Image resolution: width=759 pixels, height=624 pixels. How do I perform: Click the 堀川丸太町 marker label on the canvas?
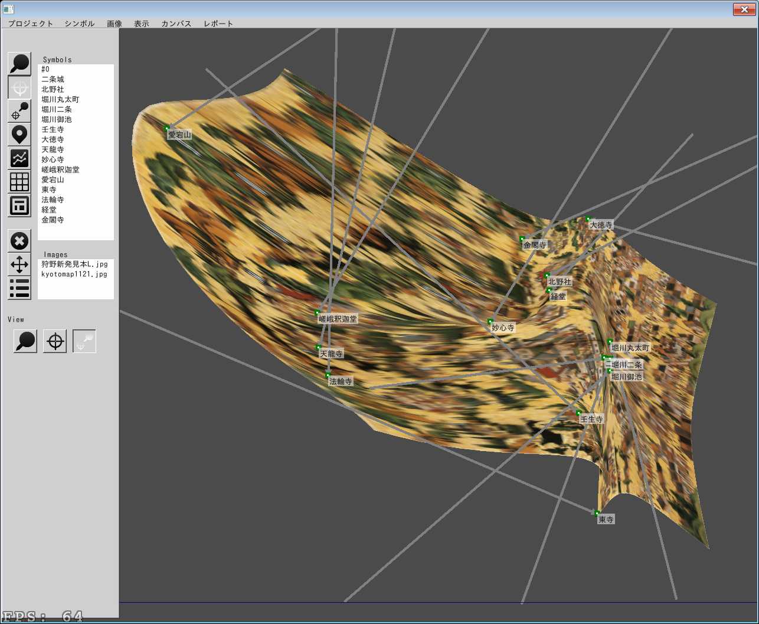click(x=630, y=348)
